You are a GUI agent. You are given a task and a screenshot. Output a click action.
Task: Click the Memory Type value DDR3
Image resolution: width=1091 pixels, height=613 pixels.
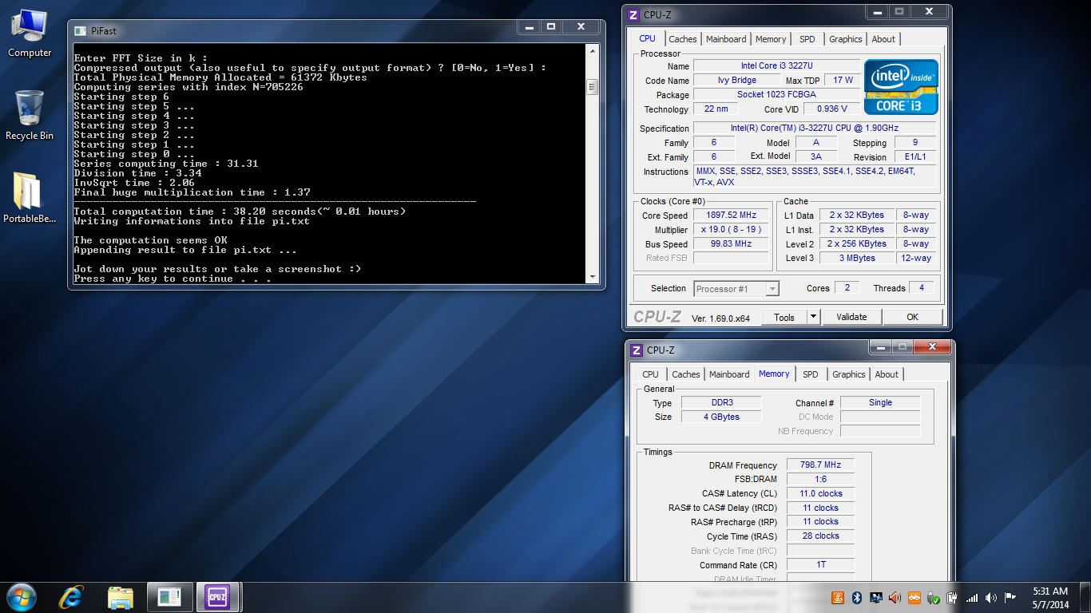pyautogui.click(x=721, y=403)
